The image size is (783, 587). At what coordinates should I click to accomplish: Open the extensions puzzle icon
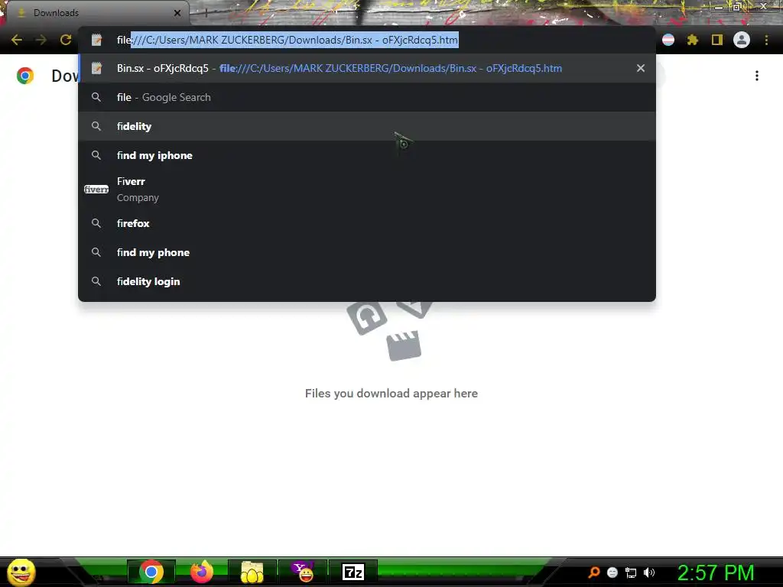tap(693, 40)
